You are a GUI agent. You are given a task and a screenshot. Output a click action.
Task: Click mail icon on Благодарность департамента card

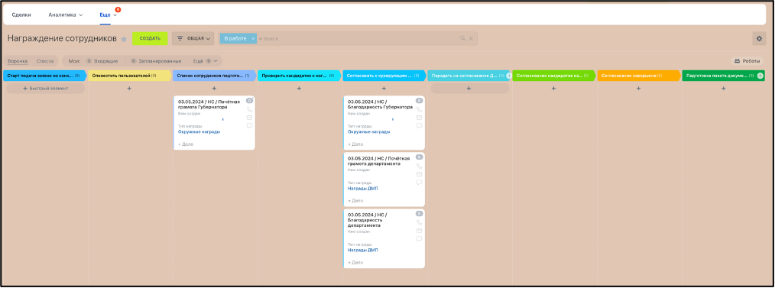click(x=419, y=231)
